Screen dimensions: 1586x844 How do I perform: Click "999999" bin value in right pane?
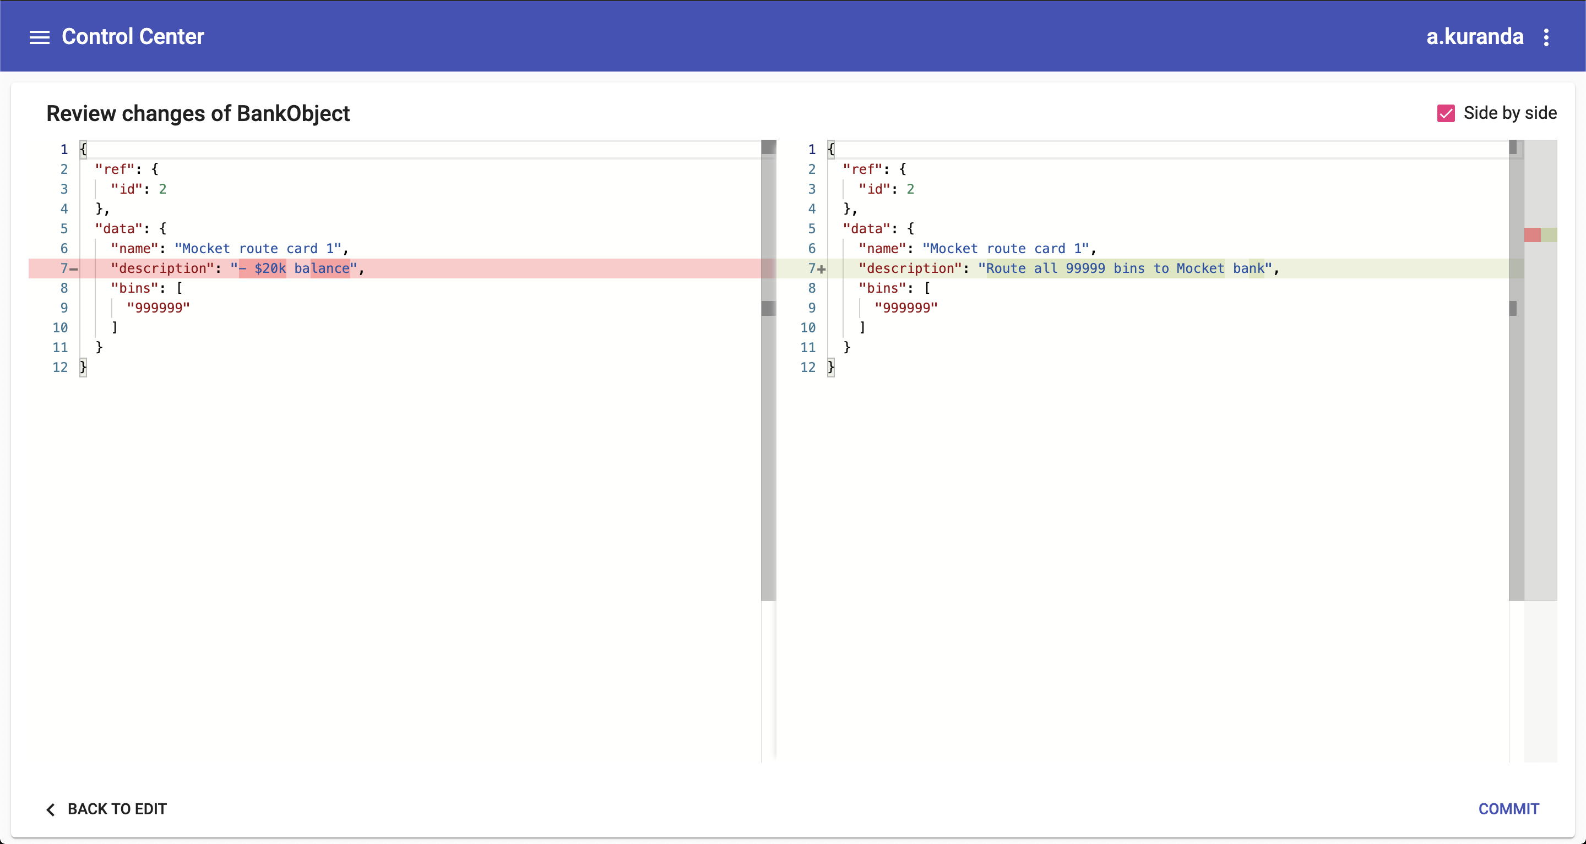pos(906,308)
